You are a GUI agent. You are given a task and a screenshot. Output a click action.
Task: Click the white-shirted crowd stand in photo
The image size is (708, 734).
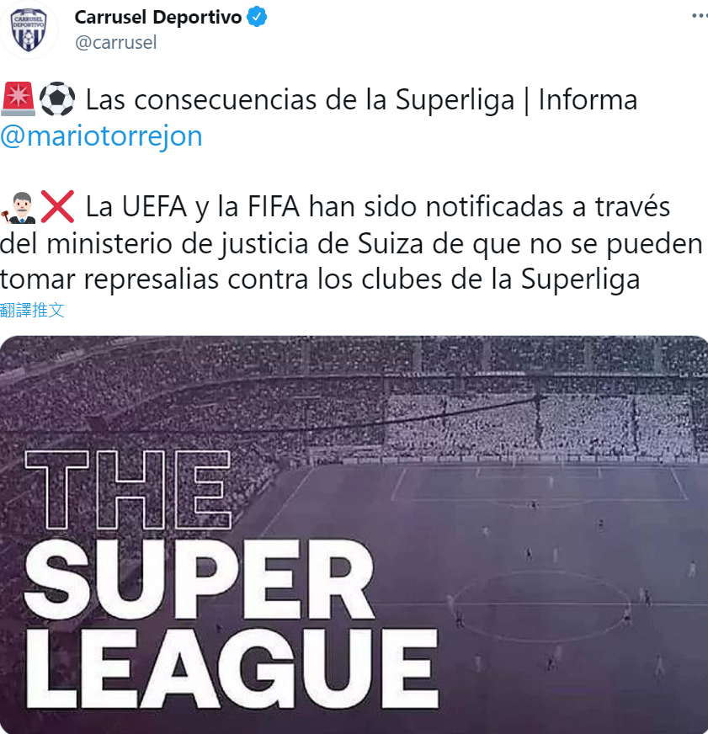click(539, 423)
